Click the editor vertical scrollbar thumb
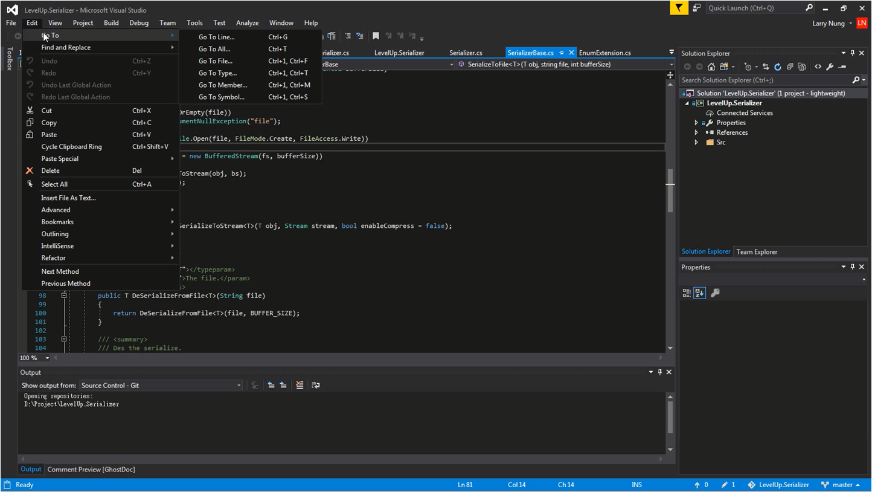This screenshot has width=872, height=492. point(670,190)
